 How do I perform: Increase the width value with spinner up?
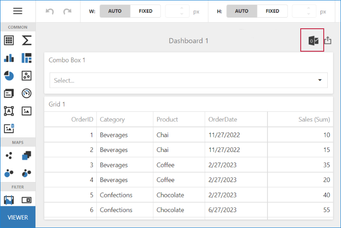182,8
